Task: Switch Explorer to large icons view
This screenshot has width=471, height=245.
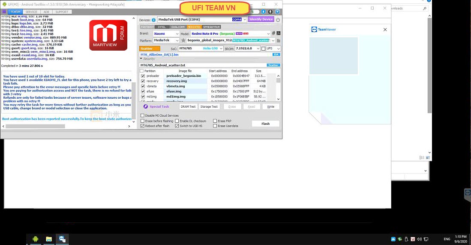Action: click(x=428, y=157)
